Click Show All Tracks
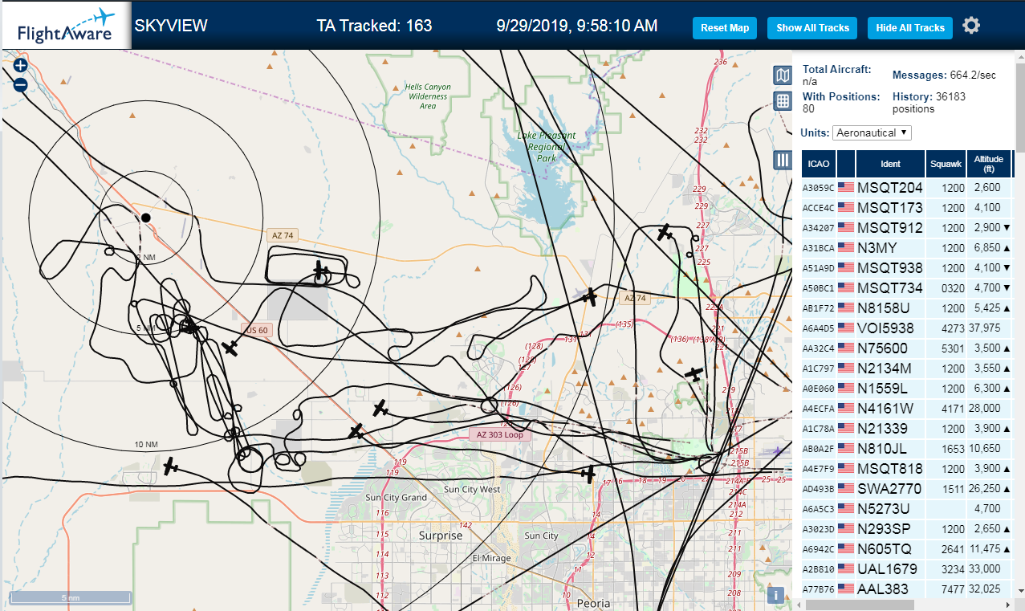 812,28
